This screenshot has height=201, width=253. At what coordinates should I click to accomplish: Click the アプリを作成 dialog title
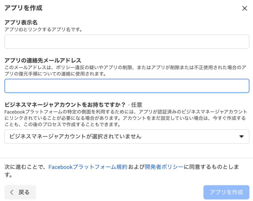(x=23, y=8)
